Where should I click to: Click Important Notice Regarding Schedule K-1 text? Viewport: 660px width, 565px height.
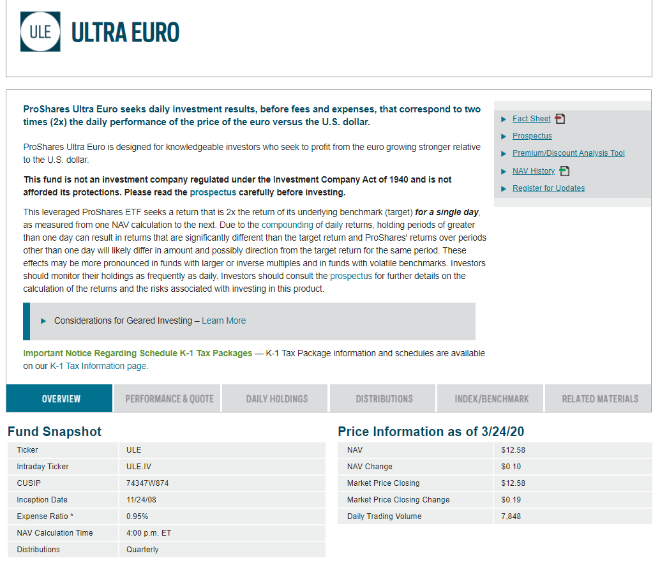[138, 353]
